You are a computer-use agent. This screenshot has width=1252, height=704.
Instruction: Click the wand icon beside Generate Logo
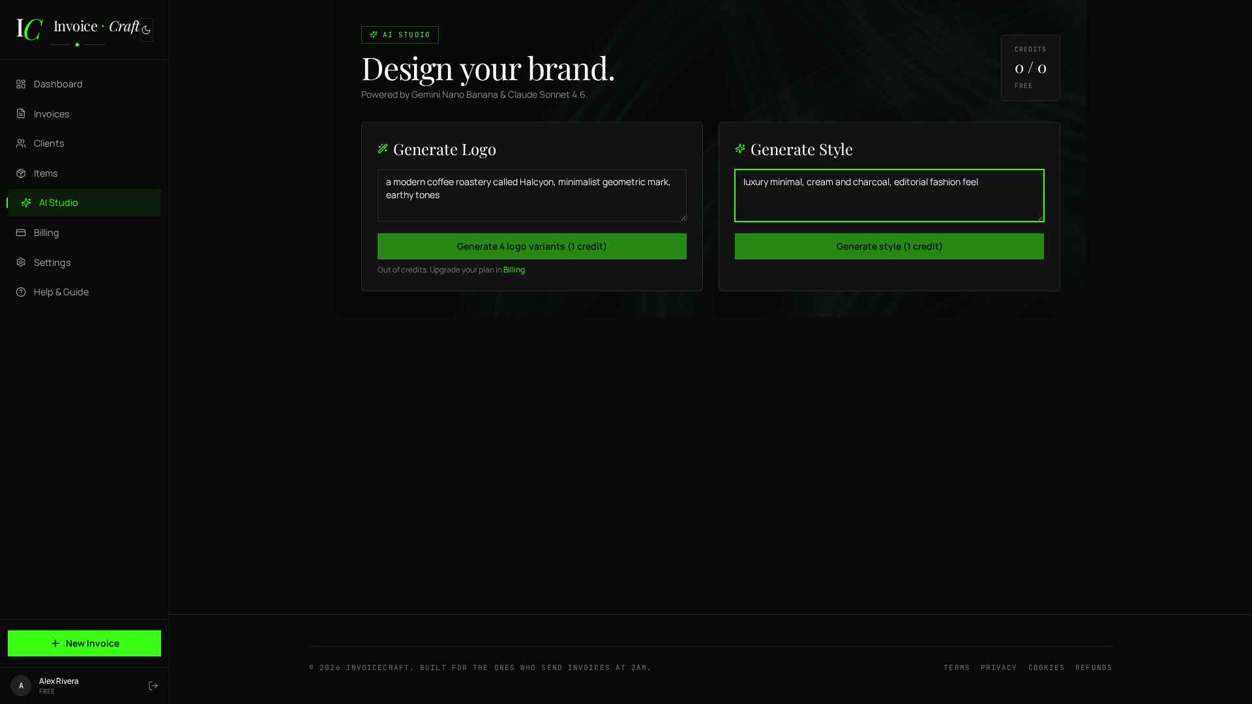coord(383,149)
